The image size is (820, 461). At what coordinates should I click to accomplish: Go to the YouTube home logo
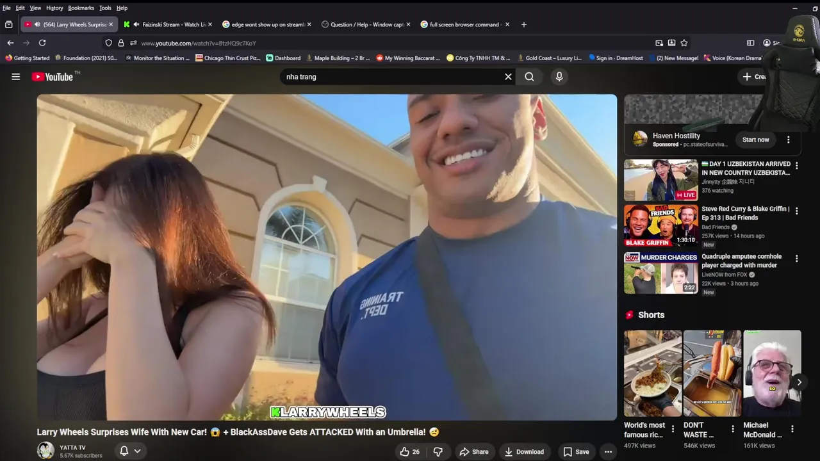point(53,77)
